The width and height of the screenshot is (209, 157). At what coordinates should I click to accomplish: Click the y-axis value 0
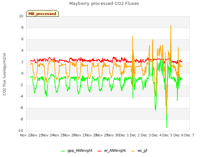tap(22, 73)
